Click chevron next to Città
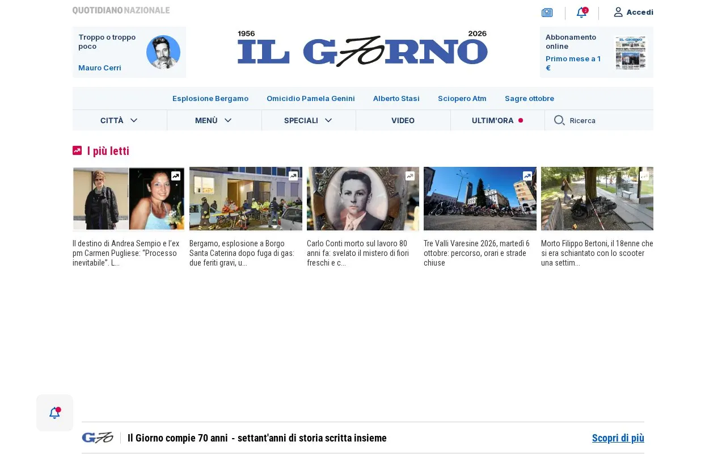 pyautogui.click(x=134, y=120)
